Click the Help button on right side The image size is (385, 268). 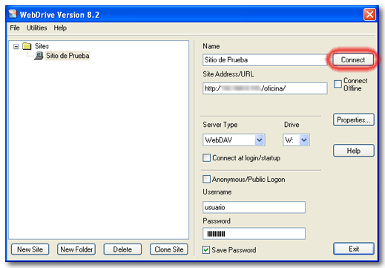(353, 151)
